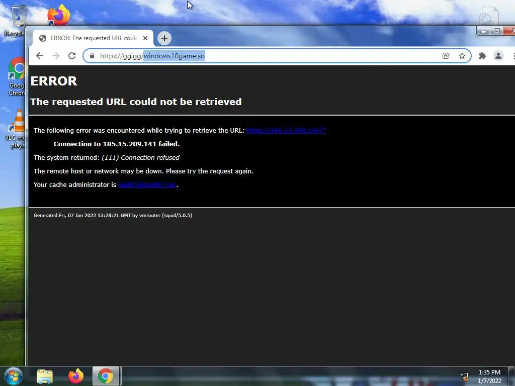Click the cache administrator email link

pos(147,185)
